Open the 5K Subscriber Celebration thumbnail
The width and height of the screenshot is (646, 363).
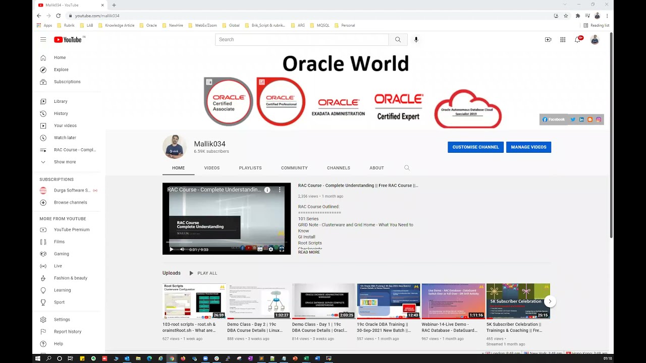[x=518, y=301]
